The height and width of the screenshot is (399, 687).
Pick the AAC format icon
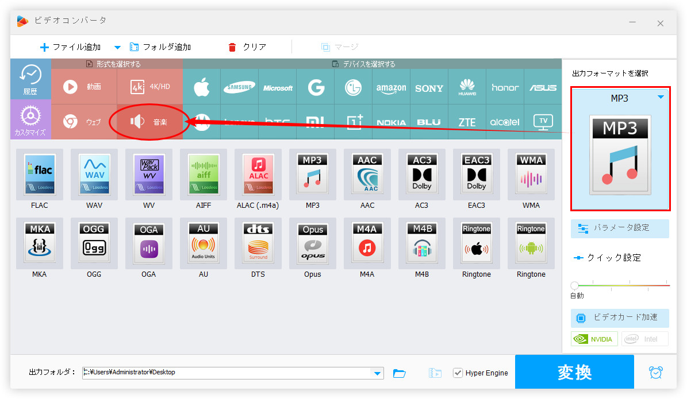click(367, 175)
